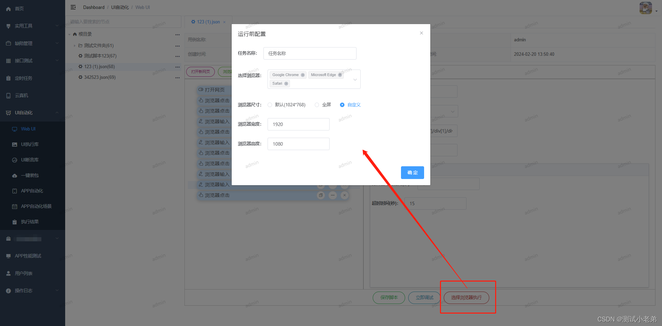The height and width of the screenshot is (326, 662).
Task: Select the 自定义 browser size radio
Action: [342, 105]
